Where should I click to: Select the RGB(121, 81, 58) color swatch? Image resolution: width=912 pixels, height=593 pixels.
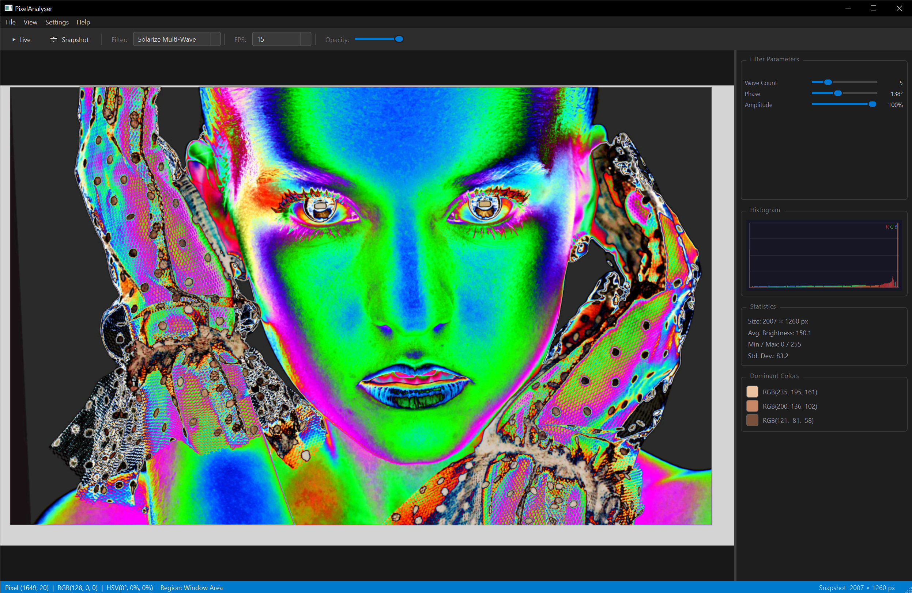point(752,420)
